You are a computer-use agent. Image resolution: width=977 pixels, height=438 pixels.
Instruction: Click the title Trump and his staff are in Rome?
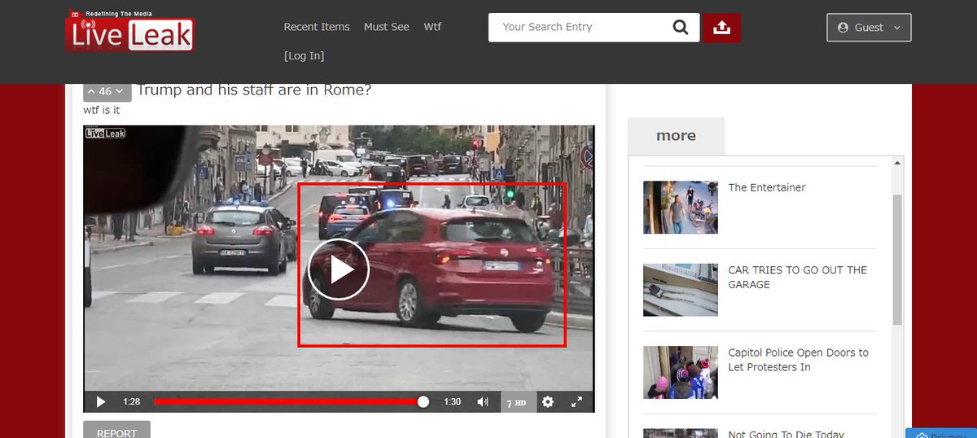254,90
